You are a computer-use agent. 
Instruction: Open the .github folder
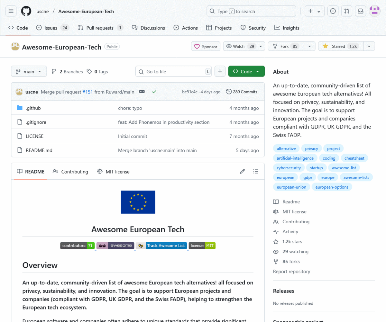[x=33, y=108]
